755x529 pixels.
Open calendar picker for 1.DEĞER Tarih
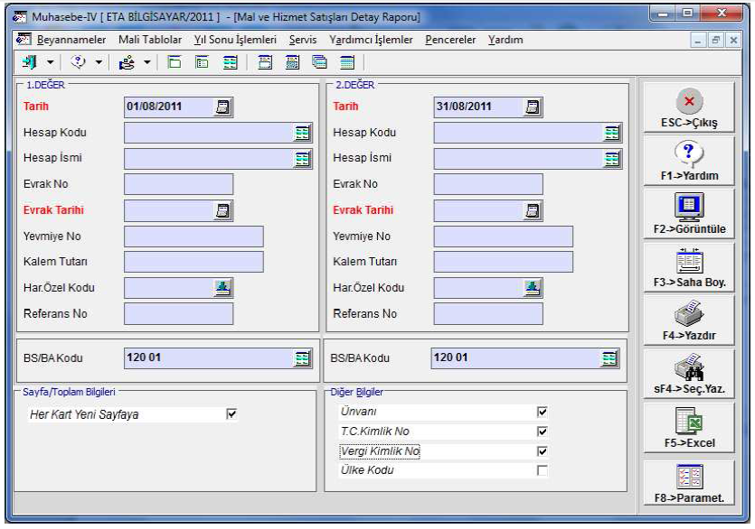click(x=221, y=107)
